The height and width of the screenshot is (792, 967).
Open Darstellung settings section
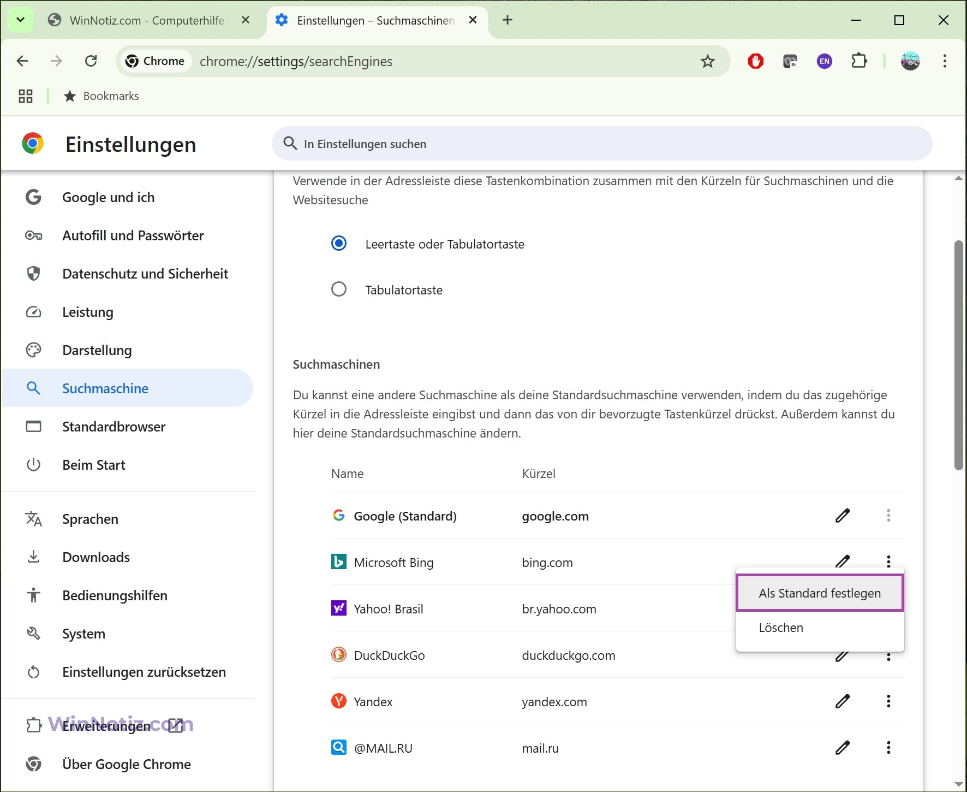[x=128, y=350]
